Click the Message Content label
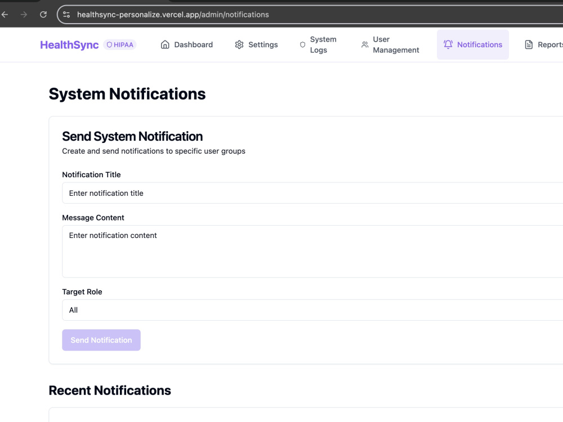The image size is (563, 422). click(x=93, y=218)
